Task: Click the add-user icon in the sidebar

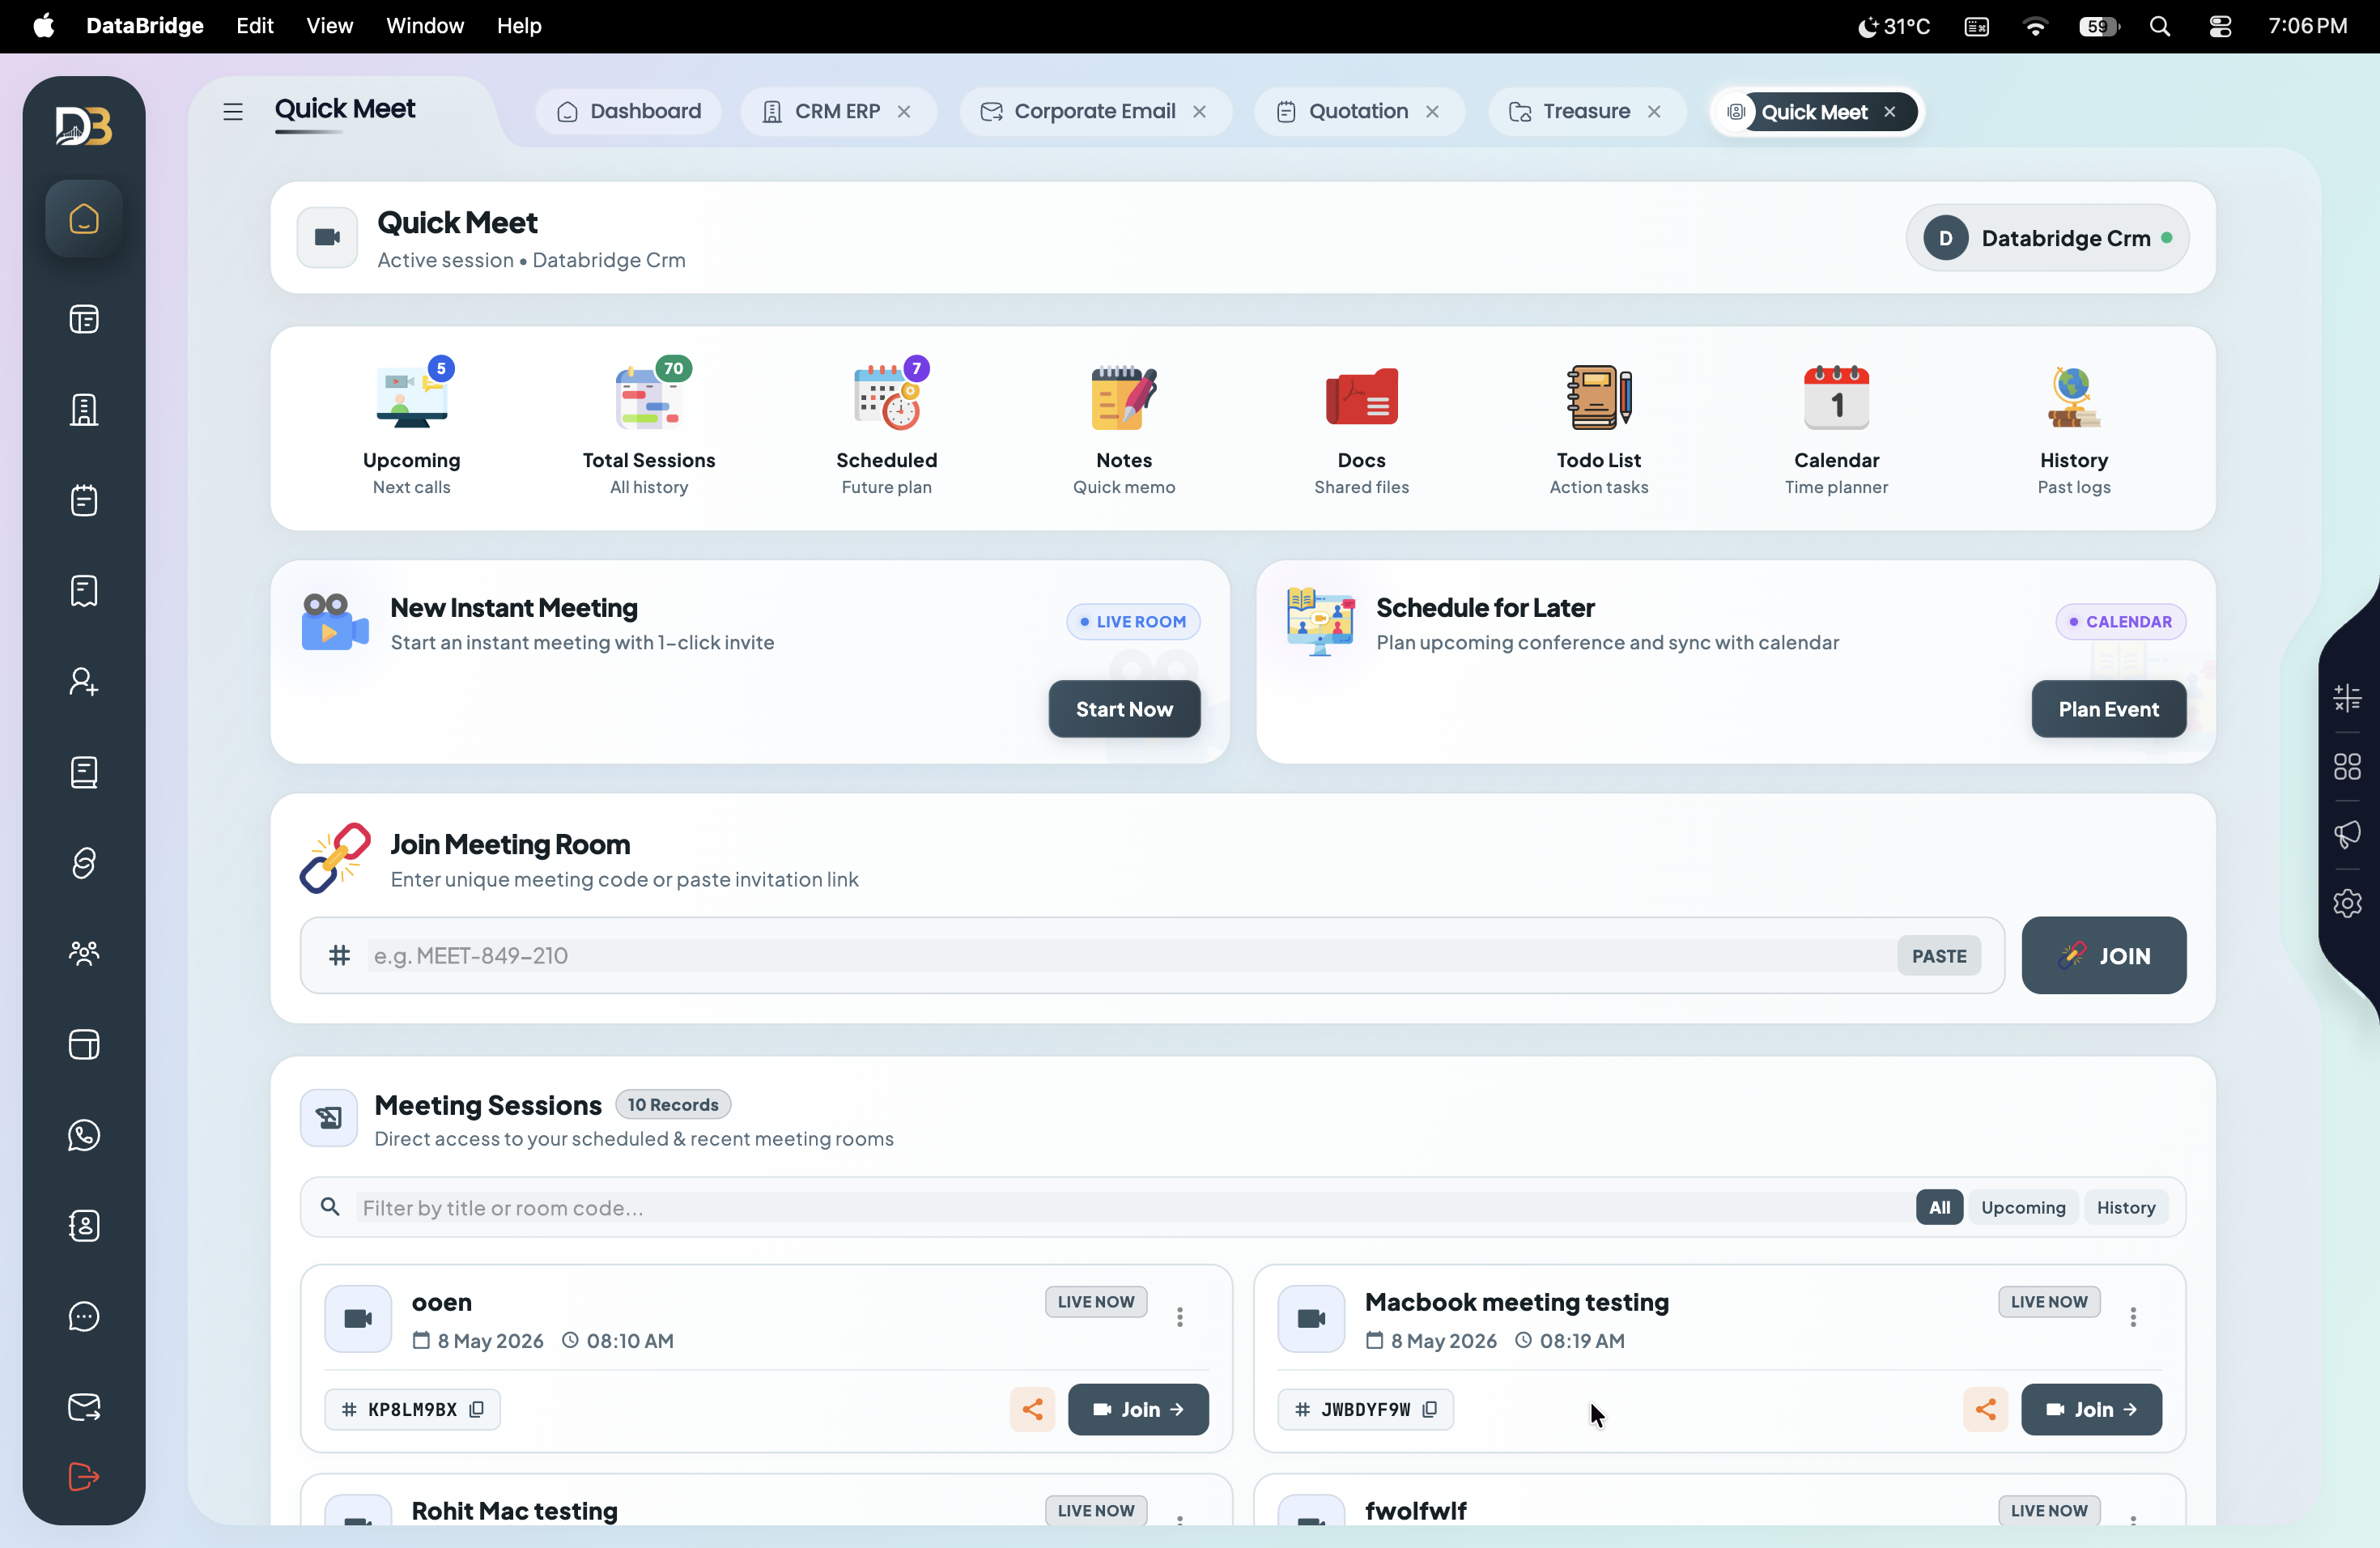Action: 84,682
